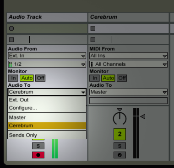Open the MIDI From All Ins dropdown
Image resolution: width=174 pixels, height=168 pixels.
[x=128, y=56]
